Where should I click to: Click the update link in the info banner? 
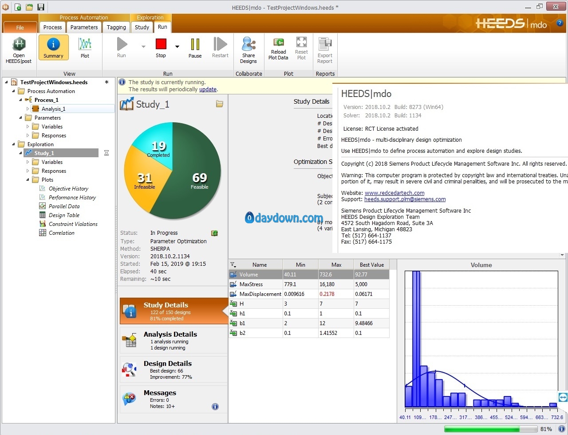(x=208, y=89)
